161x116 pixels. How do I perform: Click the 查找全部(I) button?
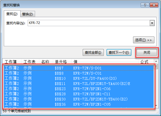click(x=93, y=53)
